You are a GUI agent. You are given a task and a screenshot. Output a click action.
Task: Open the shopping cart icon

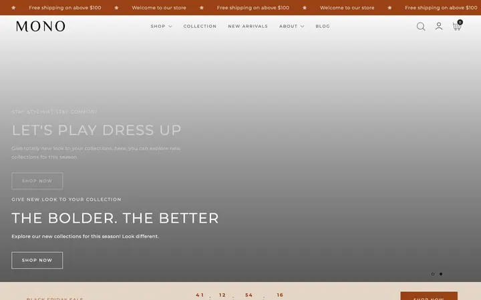(457, 26)
